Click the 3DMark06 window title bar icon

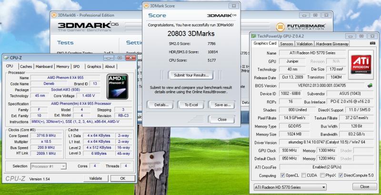[54, 15]
